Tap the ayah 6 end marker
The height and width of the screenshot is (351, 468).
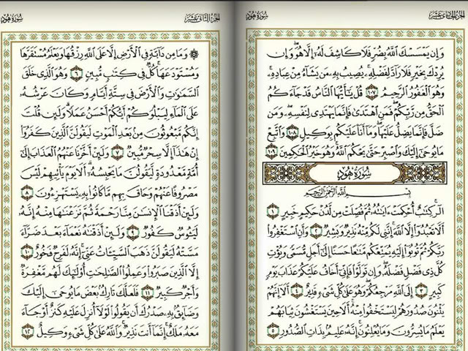76,75
